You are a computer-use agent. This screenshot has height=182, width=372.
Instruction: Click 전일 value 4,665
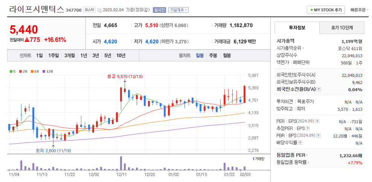coord(111,25)
